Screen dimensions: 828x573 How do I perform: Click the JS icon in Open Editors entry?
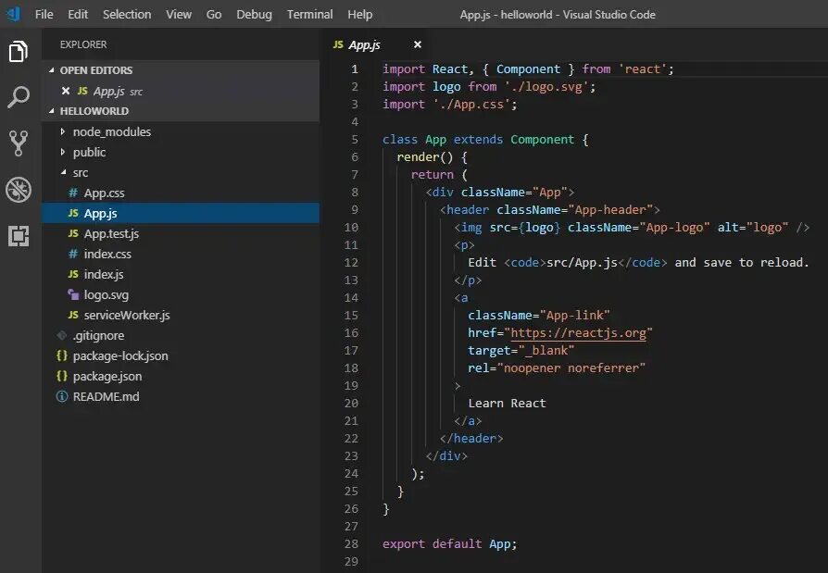(x=82, y=91)
